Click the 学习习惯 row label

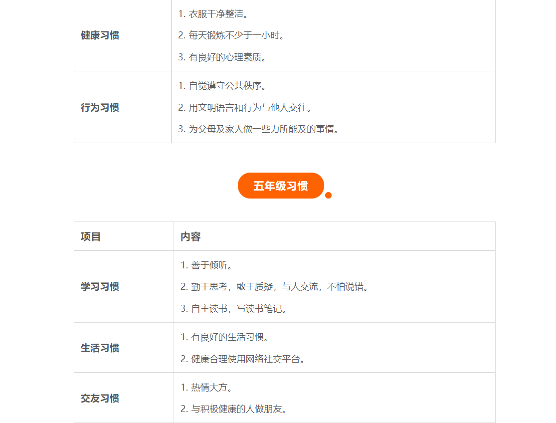click(100, 287)
